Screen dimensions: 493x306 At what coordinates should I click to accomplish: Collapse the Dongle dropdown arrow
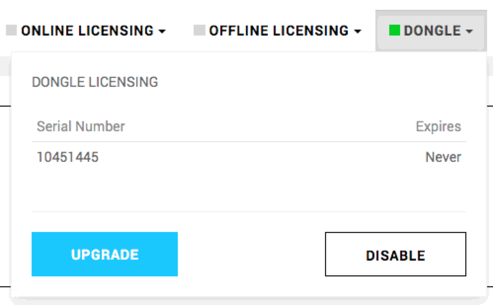click(469, 31)
